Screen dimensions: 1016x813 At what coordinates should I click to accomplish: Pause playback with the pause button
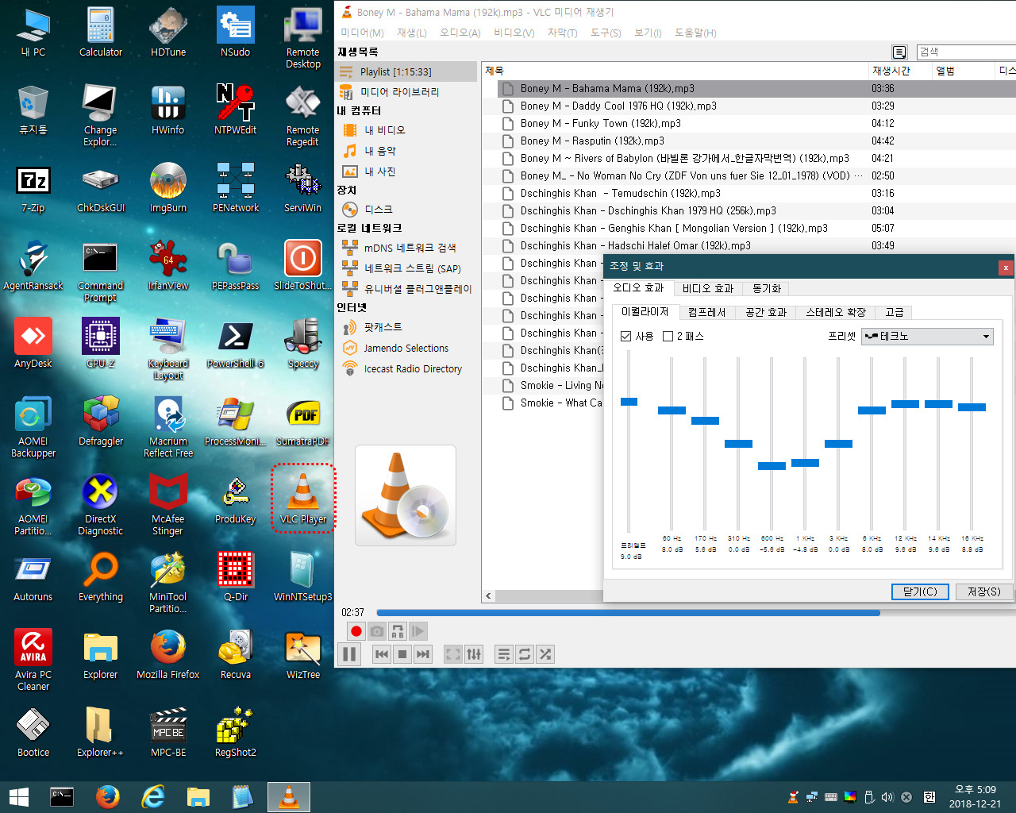[348, 654]
